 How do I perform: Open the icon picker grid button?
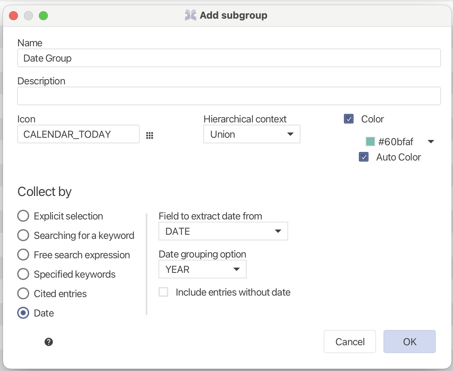(150, 135)
